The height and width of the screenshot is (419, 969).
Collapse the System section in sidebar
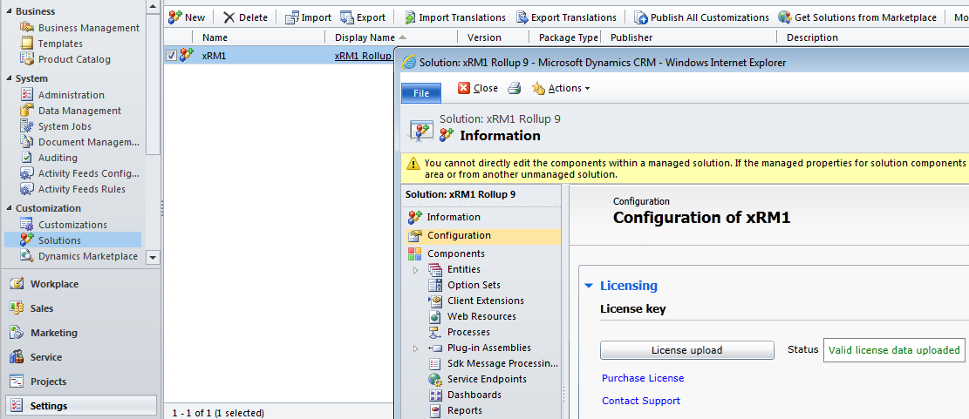pos(10,79)
